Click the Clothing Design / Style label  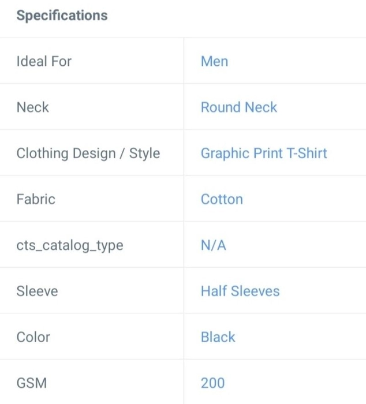pyautogui.click(x=88, y=154)
